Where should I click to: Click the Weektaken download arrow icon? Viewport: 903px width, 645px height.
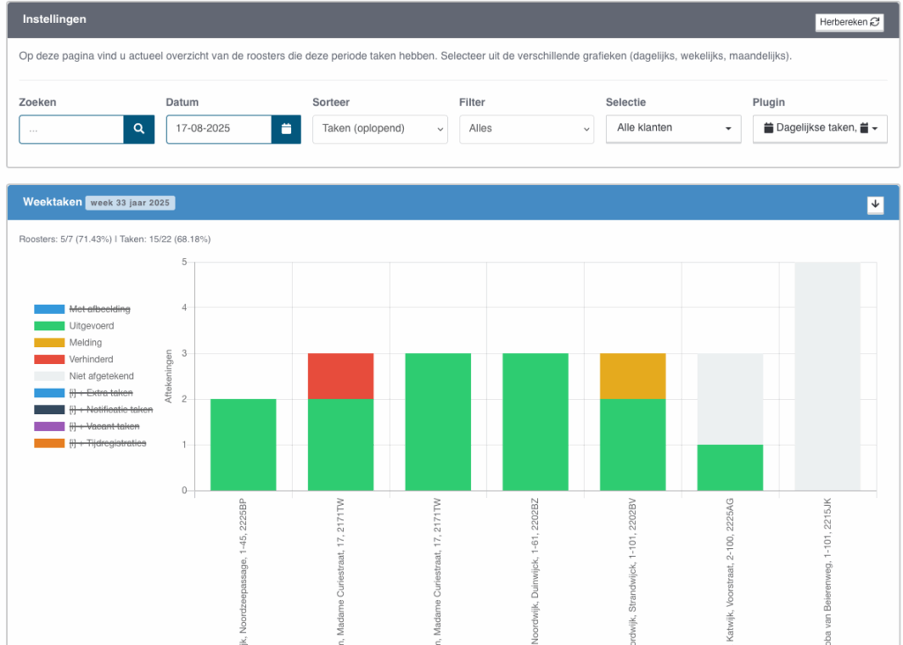875,204
